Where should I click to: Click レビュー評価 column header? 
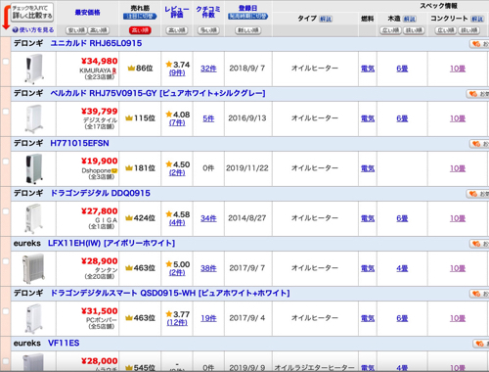click(177, 12)
